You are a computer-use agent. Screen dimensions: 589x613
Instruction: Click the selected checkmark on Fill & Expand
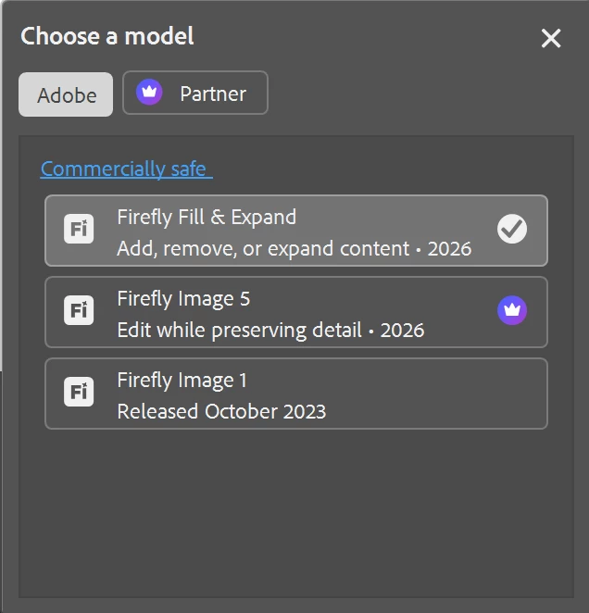(512, 230)
